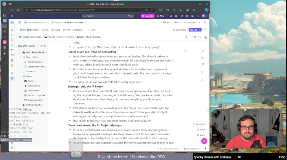Go to the browser home page

pos(18,10)
